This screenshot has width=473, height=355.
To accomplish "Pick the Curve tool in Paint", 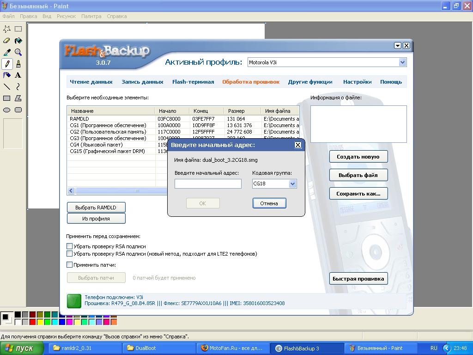I will pos(18,86).
